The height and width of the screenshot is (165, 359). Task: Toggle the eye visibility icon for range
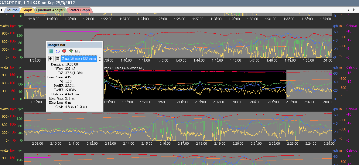point(51,59)
